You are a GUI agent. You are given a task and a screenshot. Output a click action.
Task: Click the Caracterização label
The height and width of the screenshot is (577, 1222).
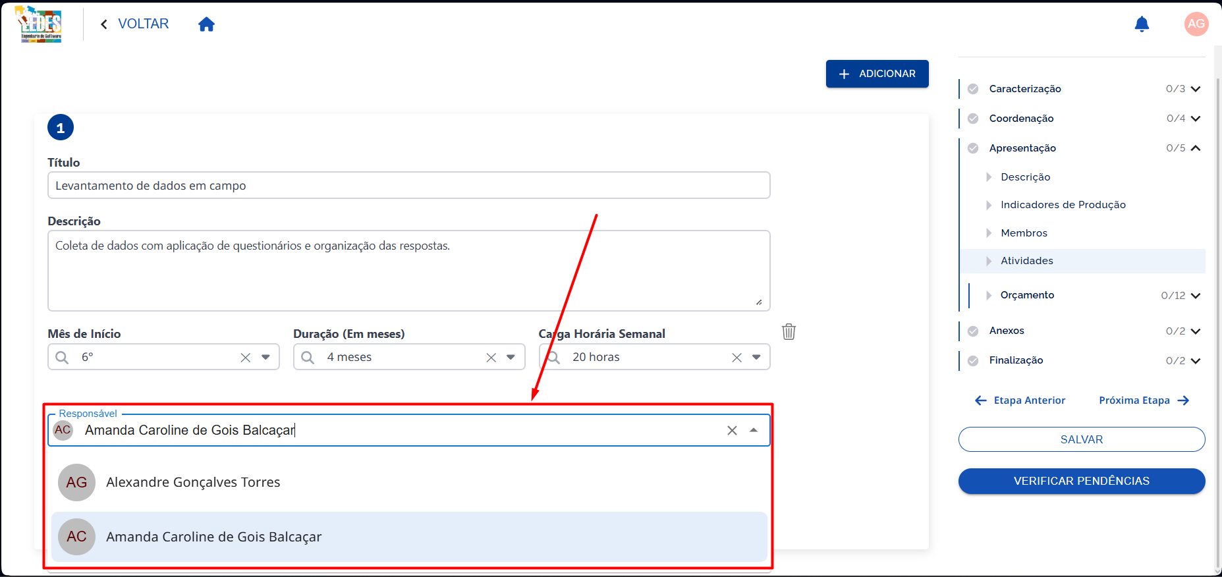tap(1025, 89)
